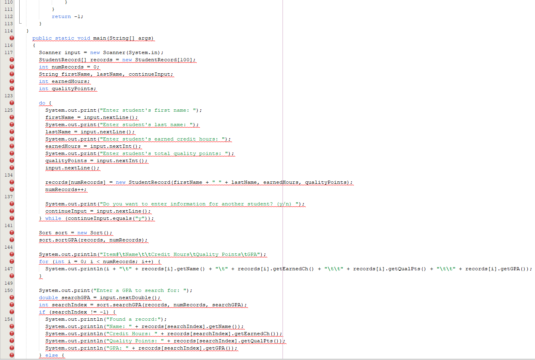Viewport: 535px width, 360px height.
Task: Click the error icon next to the if searchIndex line
Action: point(12,312)
